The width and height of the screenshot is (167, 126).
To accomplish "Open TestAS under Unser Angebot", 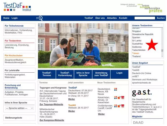I will click(136, 70).
